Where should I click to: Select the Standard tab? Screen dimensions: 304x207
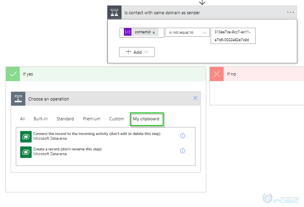coord(65,119)
